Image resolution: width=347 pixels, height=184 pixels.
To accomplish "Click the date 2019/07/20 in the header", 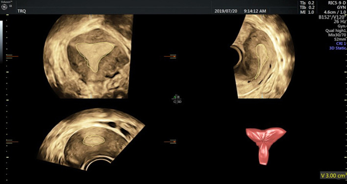I will (x=225, y=11).
